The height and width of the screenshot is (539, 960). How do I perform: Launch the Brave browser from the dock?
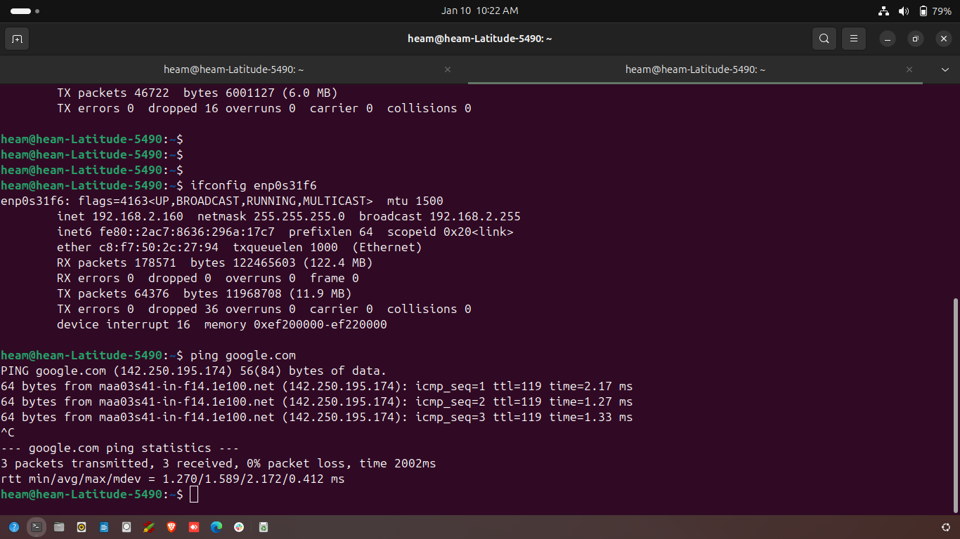[x=171, y=527]
